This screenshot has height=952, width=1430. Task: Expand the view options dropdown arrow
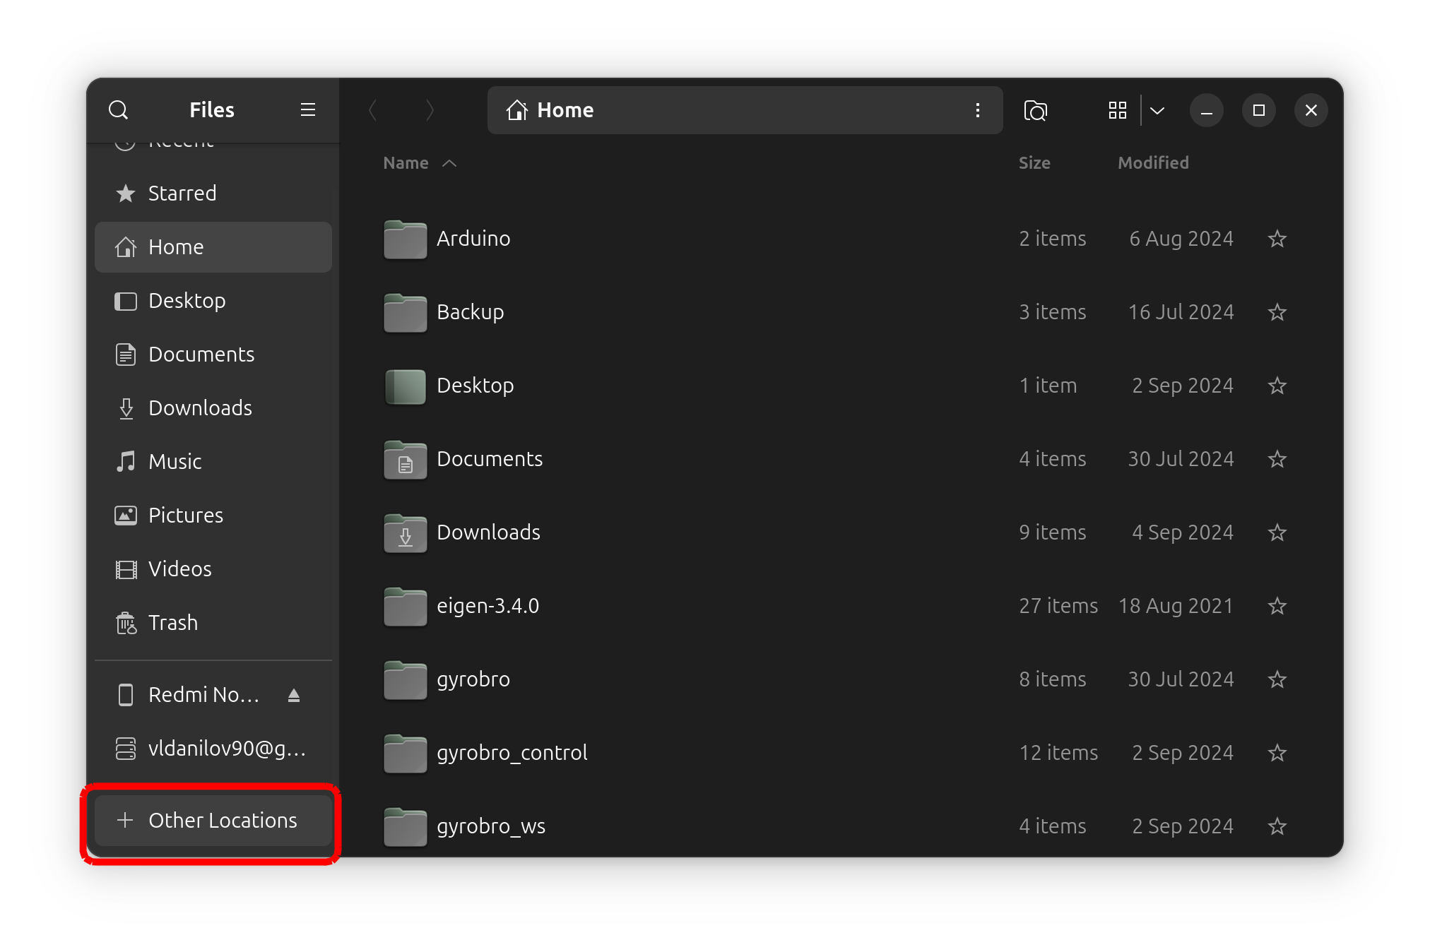pyautogui.click(x=1157, y=110)
